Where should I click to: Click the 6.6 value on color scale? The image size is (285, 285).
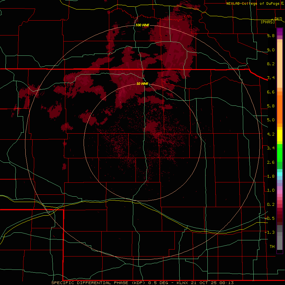coord(271,92)
